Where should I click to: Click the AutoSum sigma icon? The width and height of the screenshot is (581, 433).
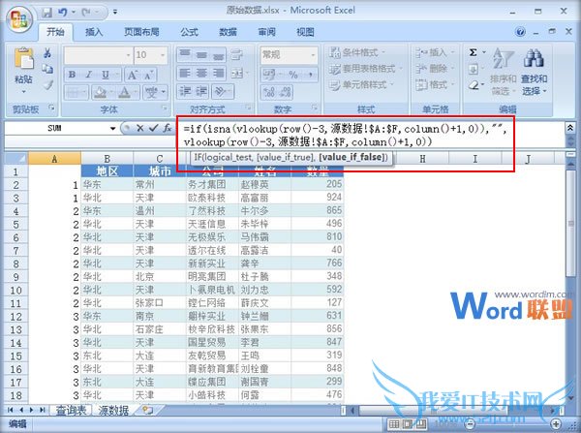pyautogui.click(x=474, y=52)
